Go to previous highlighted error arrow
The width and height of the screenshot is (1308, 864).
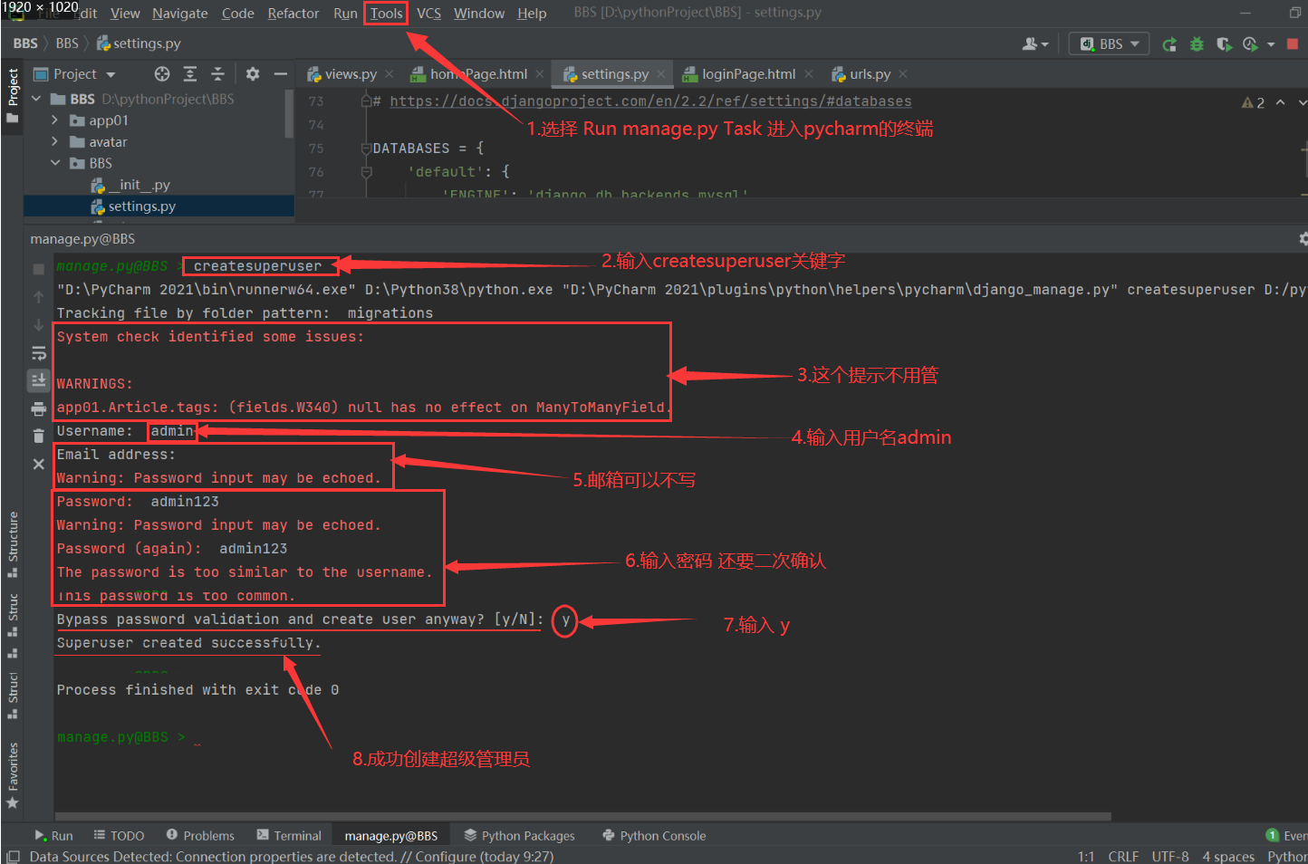[x=1281, y=102]
